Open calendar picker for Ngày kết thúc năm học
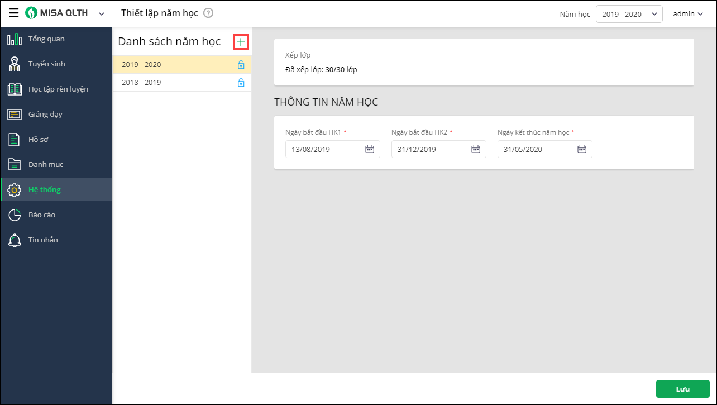The width and height of the screenshot is (717, 405). pos(582,149)
